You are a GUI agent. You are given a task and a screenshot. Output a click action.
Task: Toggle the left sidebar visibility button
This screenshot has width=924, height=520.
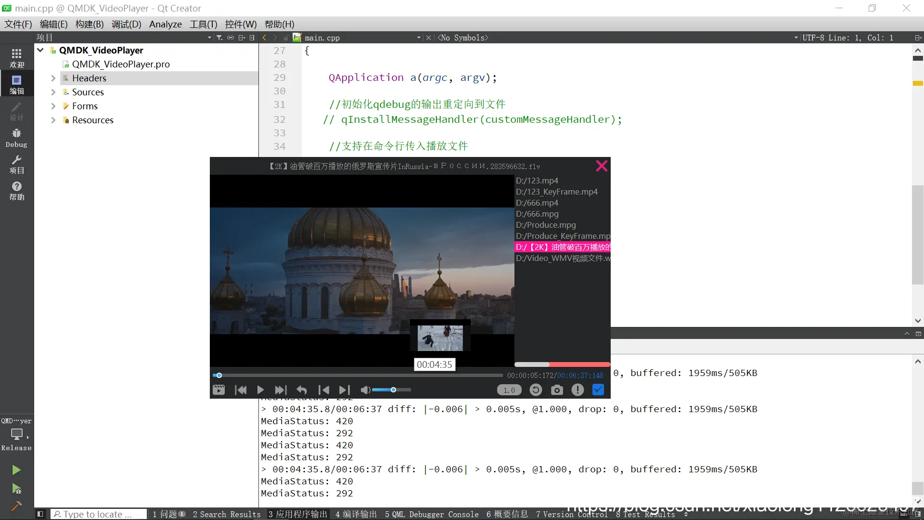pyautogui.click(x=40, y=514)
